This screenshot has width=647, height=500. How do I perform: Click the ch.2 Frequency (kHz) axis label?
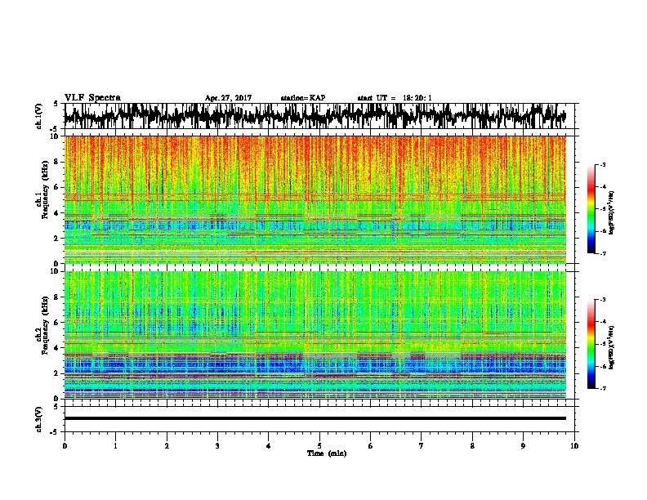coord(42,325)
